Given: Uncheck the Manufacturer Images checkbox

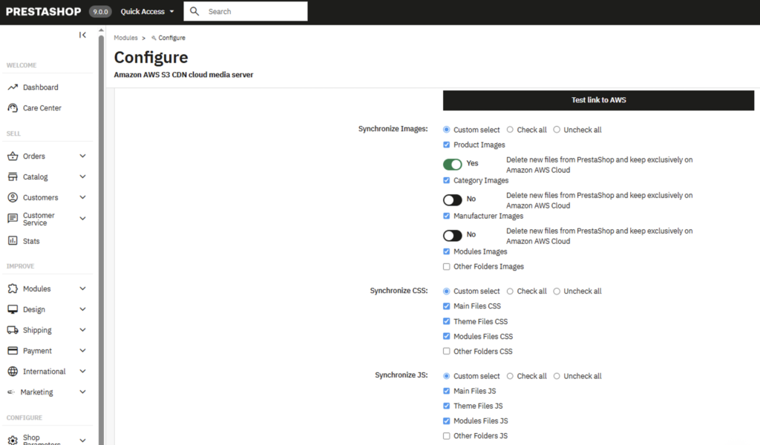Looking at the screenshot, I should coord(446,216).
